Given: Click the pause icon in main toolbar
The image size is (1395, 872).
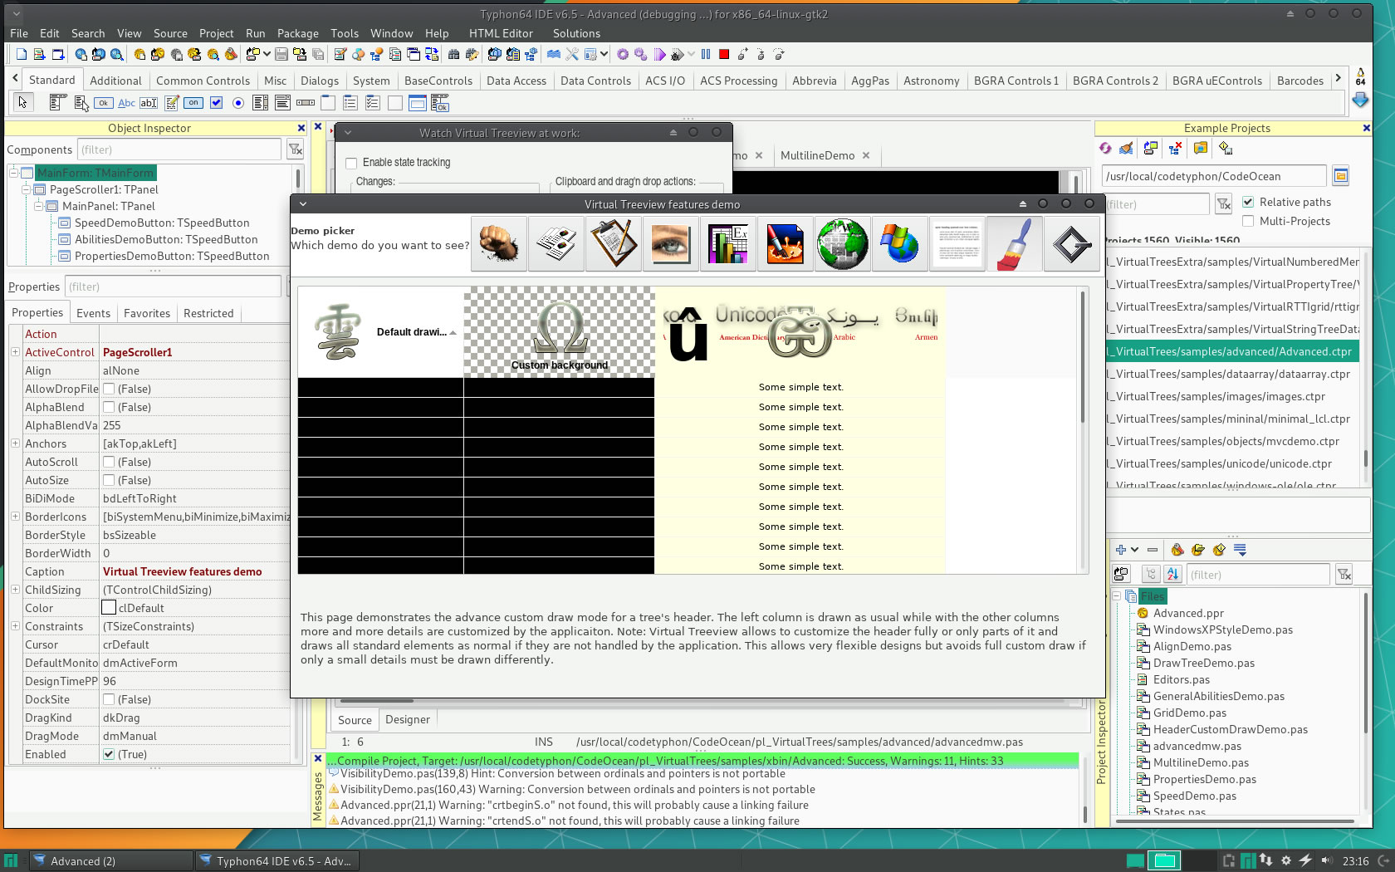Looking at the screenshot, I should point(706,54).
